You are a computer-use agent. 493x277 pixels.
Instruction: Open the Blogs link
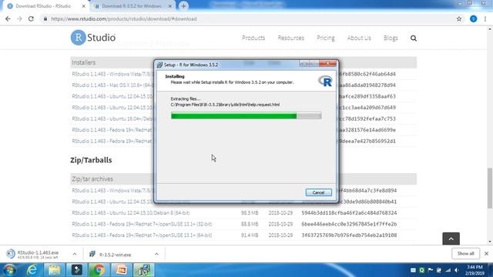tap(391, 38)
